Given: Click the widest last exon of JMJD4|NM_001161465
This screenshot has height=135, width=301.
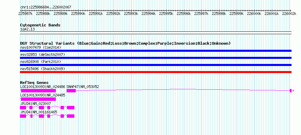Looking at the screenshot, I should (x=71, y=116).
